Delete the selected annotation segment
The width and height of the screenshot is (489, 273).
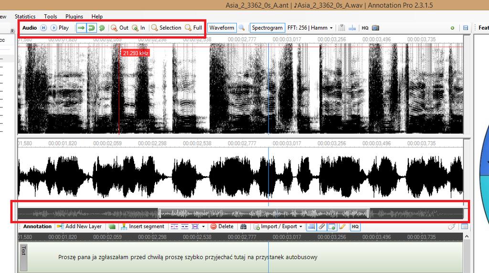[x=222, y=227]
